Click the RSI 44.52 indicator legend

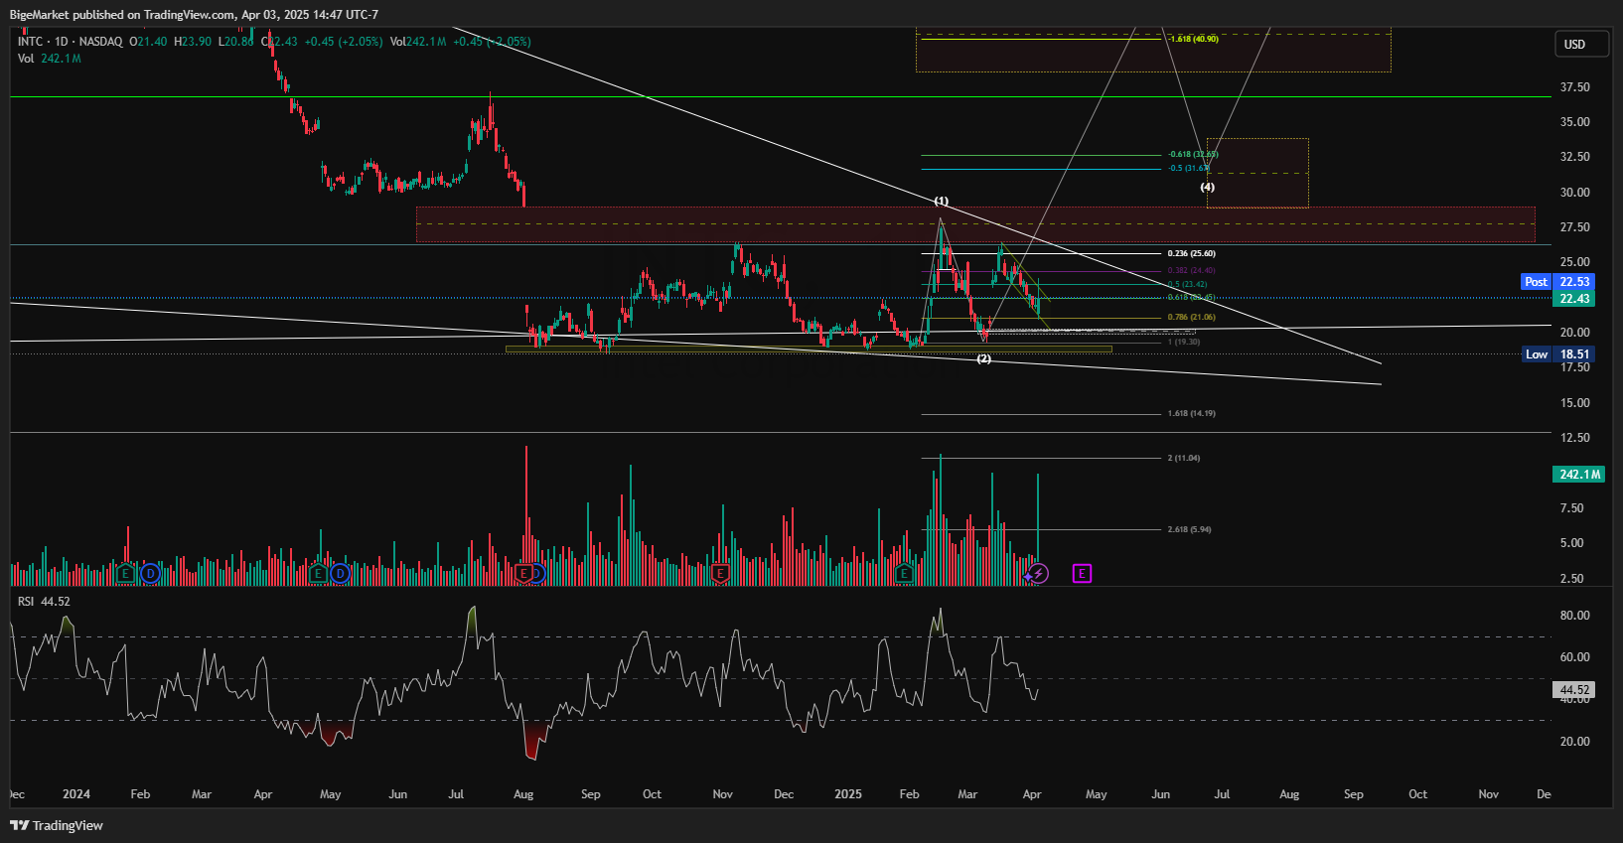coord(44,602)
